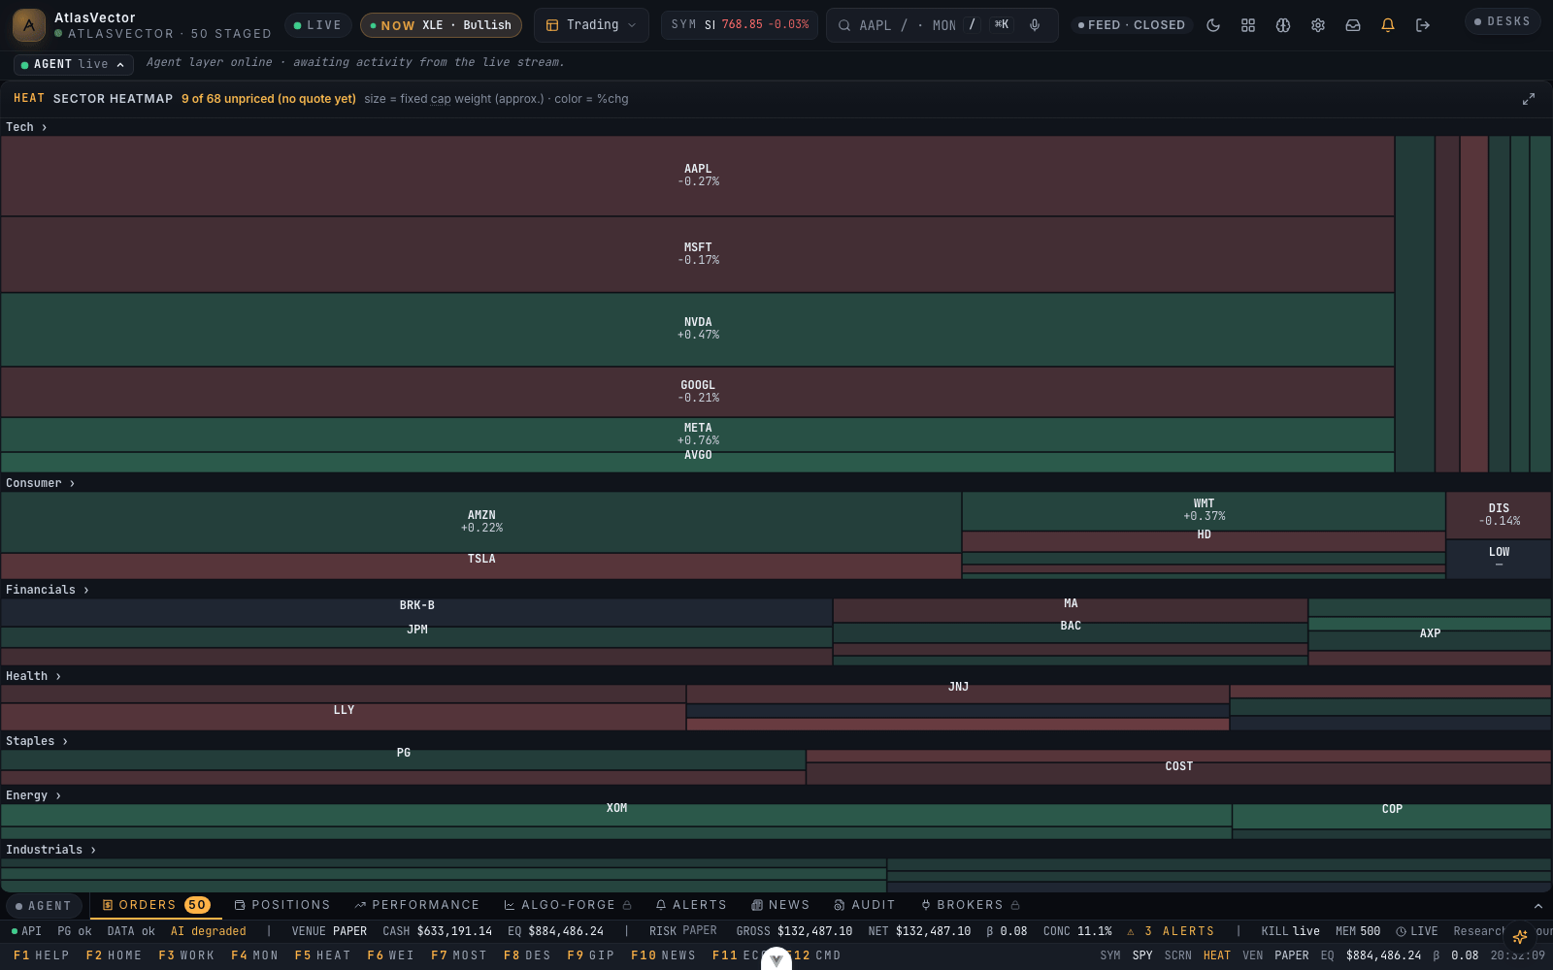
Task: Click the MSFT heatmap tile
Action: point(698,254)
